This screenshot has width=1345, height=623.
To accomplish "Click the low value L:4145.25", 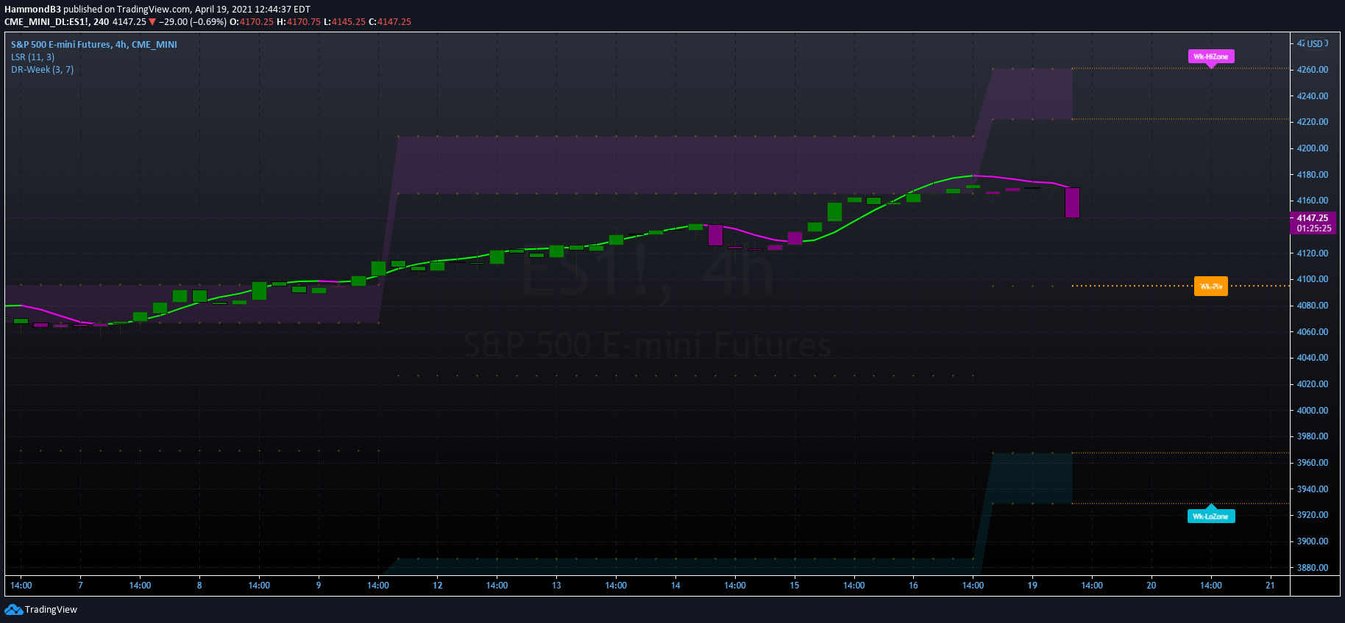I will pos(344,22).
